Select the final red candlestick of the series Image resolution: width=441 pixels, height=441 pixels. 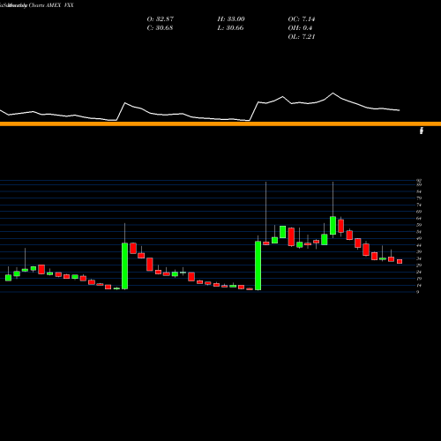pyautogui.click(x=400, y=261)
